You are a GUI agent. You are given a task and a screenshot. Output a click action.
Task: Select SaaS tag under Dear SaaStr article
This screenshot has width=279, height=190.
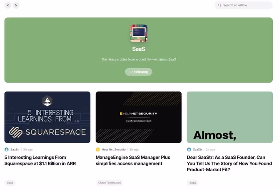pos(193,183)
